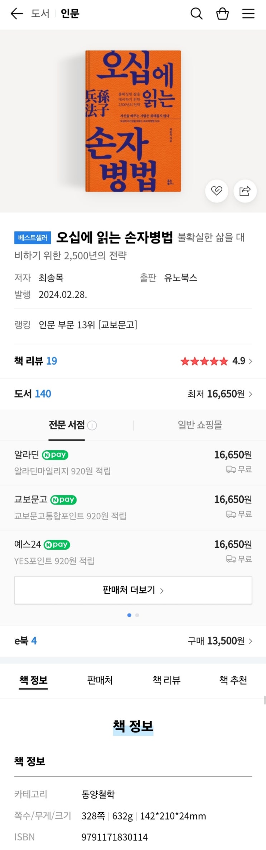Open the search magnifier icon
This screenshot has height=850, width=266.
(x=196, y=14)
